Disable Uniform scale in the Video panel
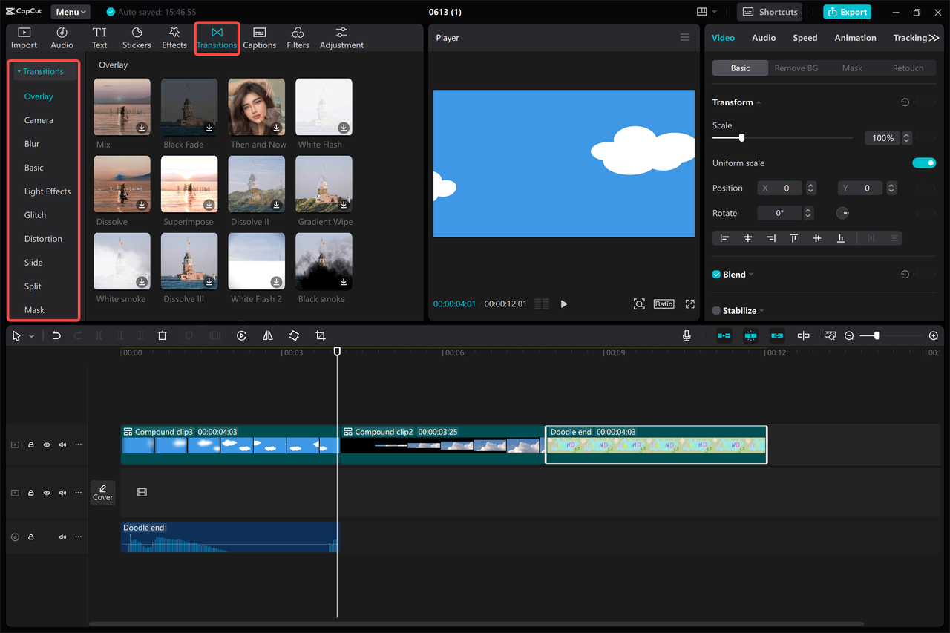 [x=924, y=163]
